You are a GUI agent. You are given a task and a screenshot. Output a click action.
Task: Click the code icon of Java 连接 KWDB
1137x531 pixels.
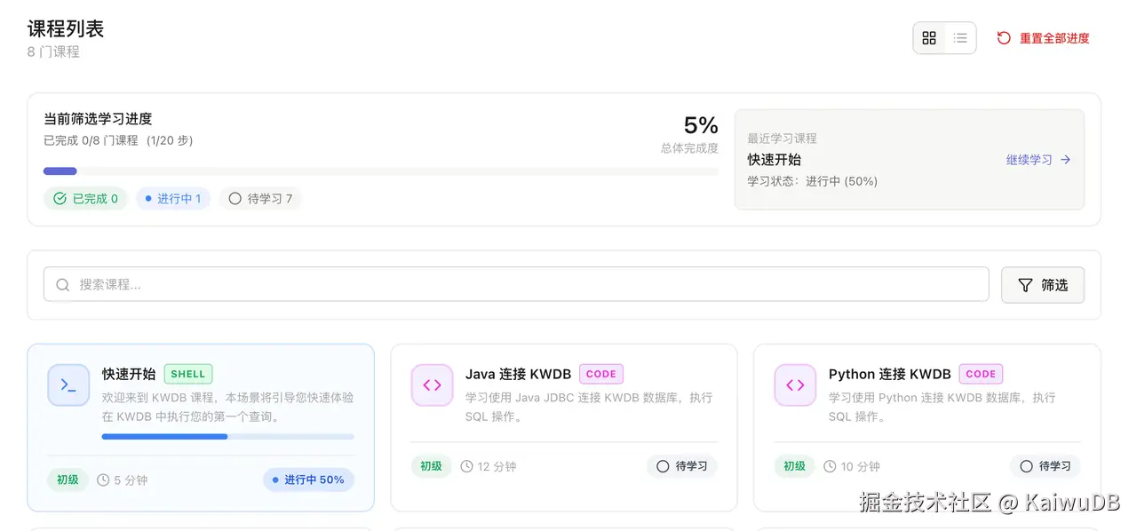point(432,385)
